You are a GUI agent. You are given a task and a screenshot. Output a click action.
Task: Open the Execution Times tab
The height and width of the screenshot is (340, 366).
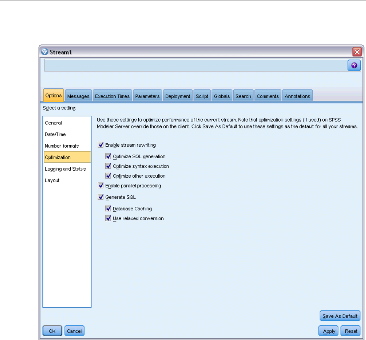pos(112,96)
